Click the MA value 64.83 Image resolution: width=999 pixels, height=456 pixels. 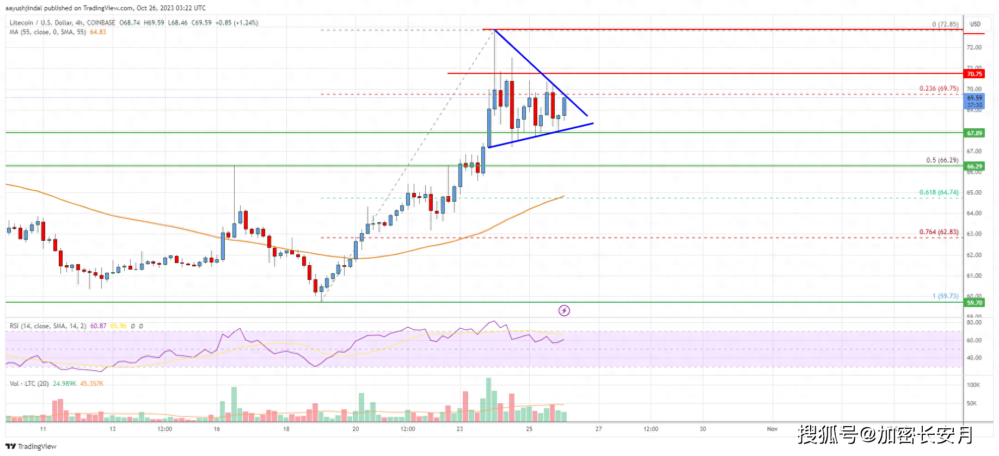pyautogui.click(x=98, y=32)
